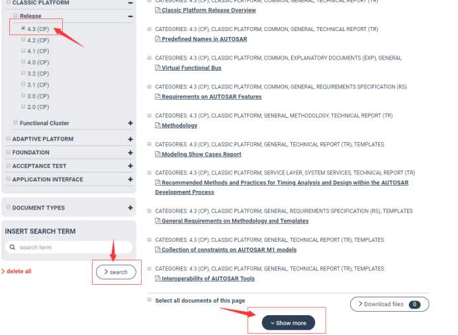Click the magnifier icon in search field

(x=13, y=247)
